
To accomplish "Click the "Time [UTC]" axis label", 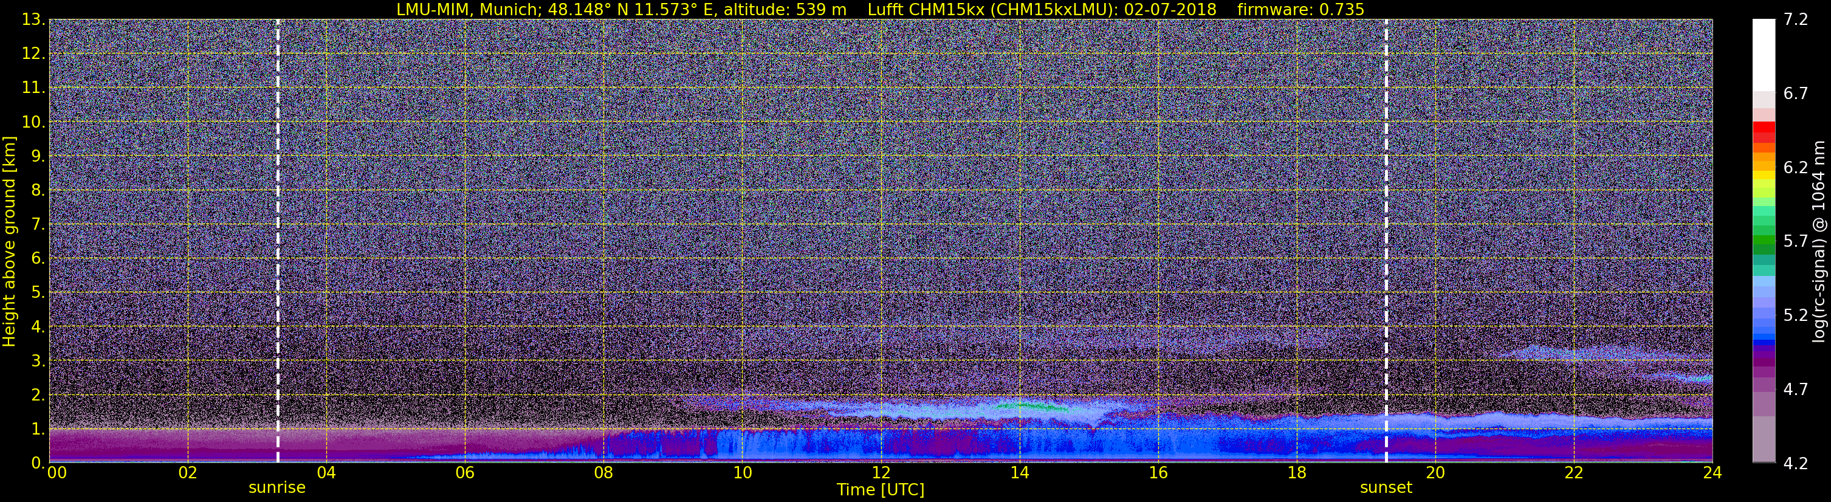I will (881, 490).
